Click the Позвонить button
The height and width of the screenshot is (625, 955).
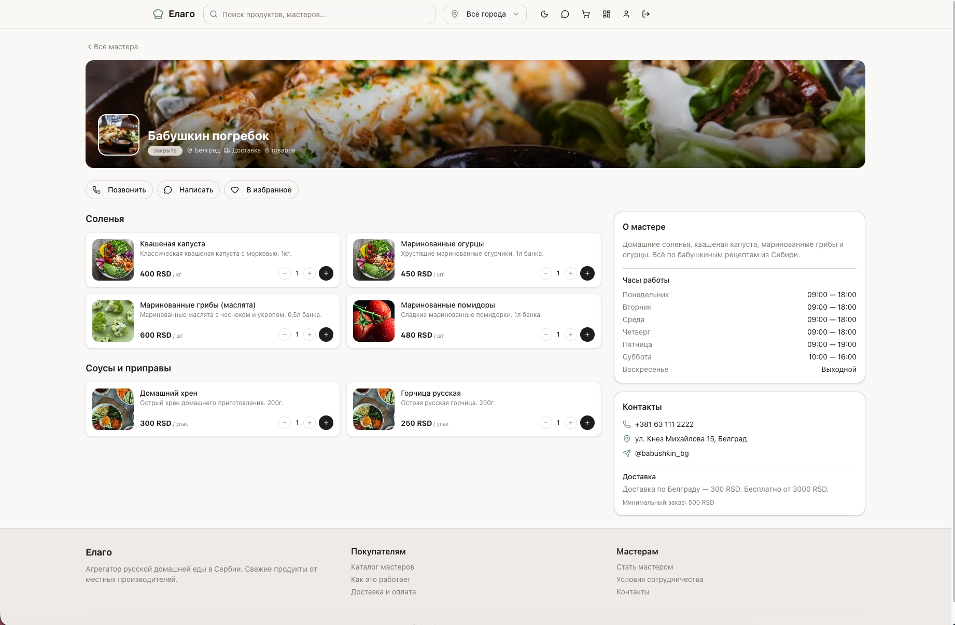tap(119, 190)
